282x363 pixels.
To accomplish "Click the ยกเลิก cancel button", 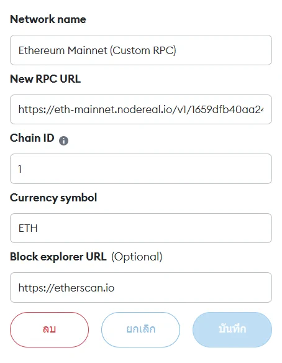I will (140, 329).
